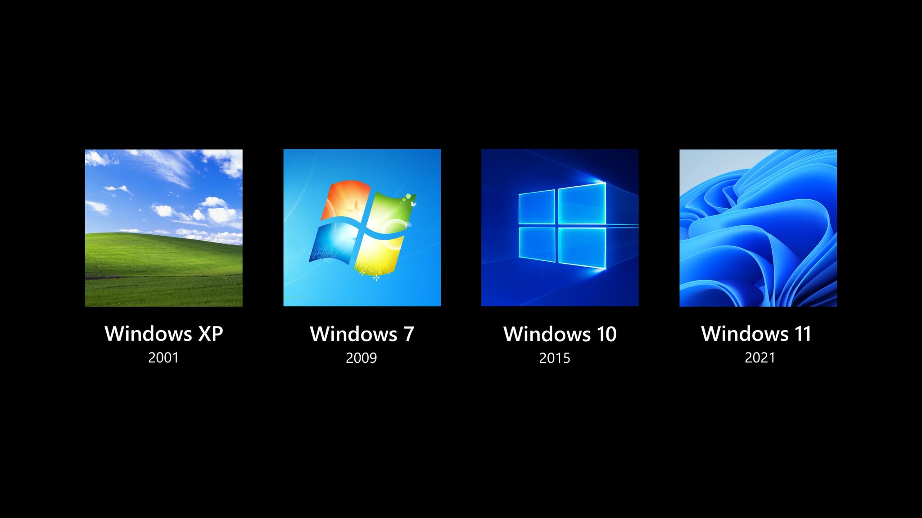Click the "Windows 11" label
This screenshot has height=518, width=922.
[756, 334]
